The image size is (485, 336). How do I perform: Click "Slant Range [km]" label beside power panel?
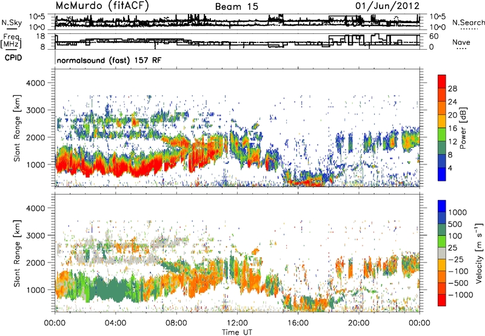point(17,128)
